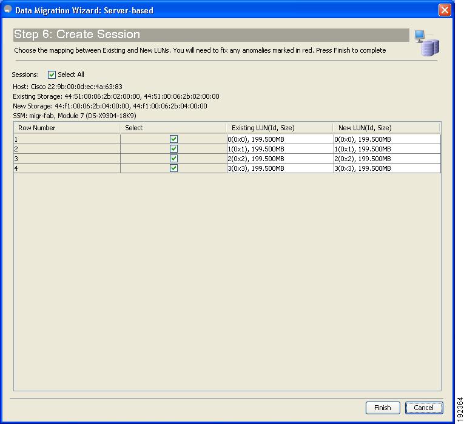
Task: Uncheck the Select checkbox in row 4
Action: pyautogui.click(x=173, y=168)
